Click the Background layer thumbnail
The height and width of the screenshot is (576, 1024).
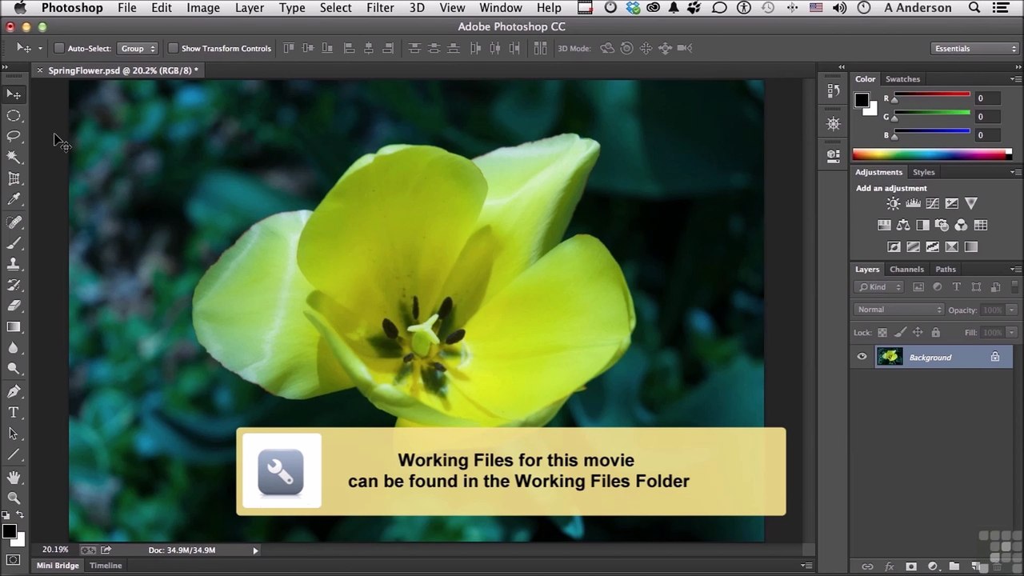click(890, 358)
